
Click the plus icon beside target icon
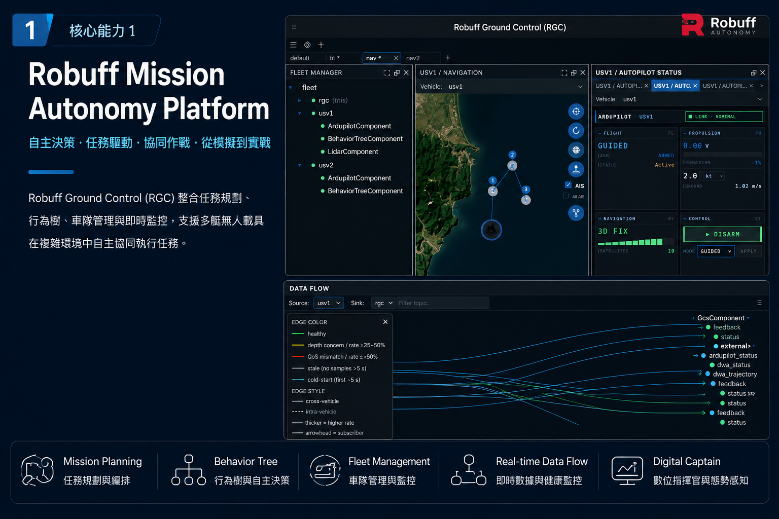tap(321, 45)
